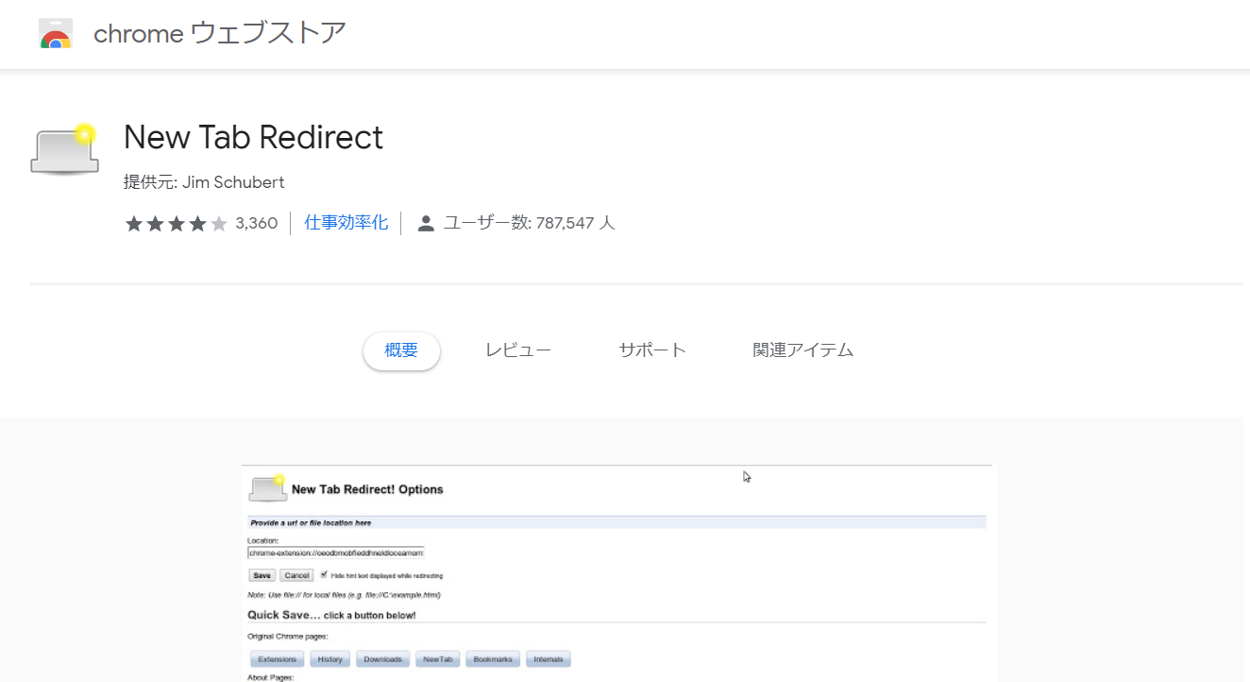
Task: Click Save button in the screenshot
Action: 262,575
